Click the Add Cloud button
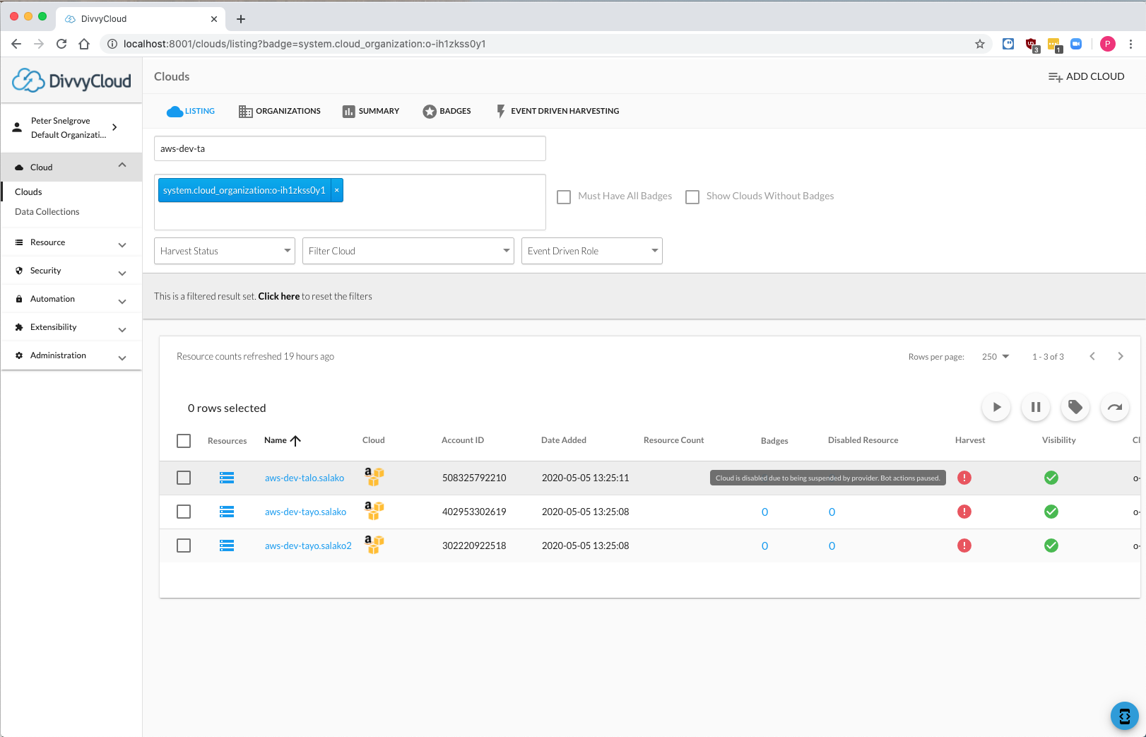 1086,76
